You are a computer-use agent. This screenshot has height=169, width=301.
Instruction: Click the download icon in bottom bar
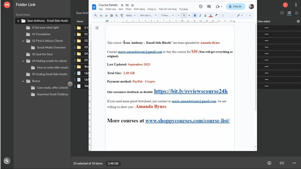click(x=269, y=163)
